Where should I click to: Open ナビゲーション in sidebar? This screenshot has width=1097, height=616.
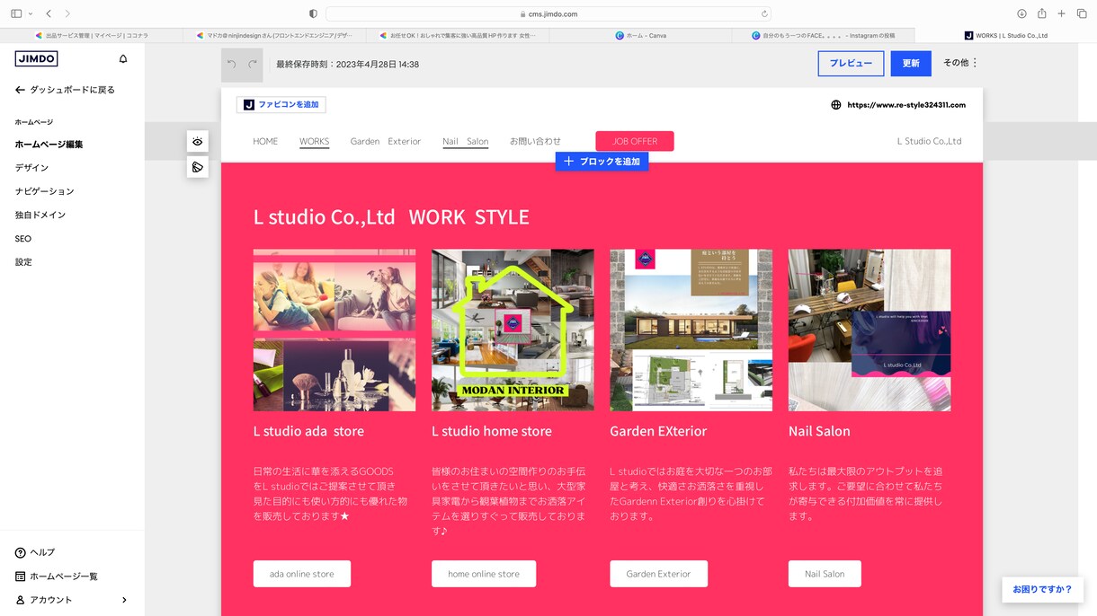click(x=44, y=191)
